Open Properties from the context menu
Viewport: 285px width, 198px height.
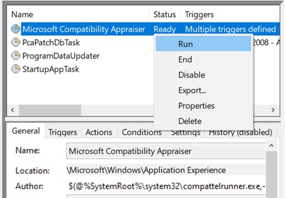(x=203, y=106)
